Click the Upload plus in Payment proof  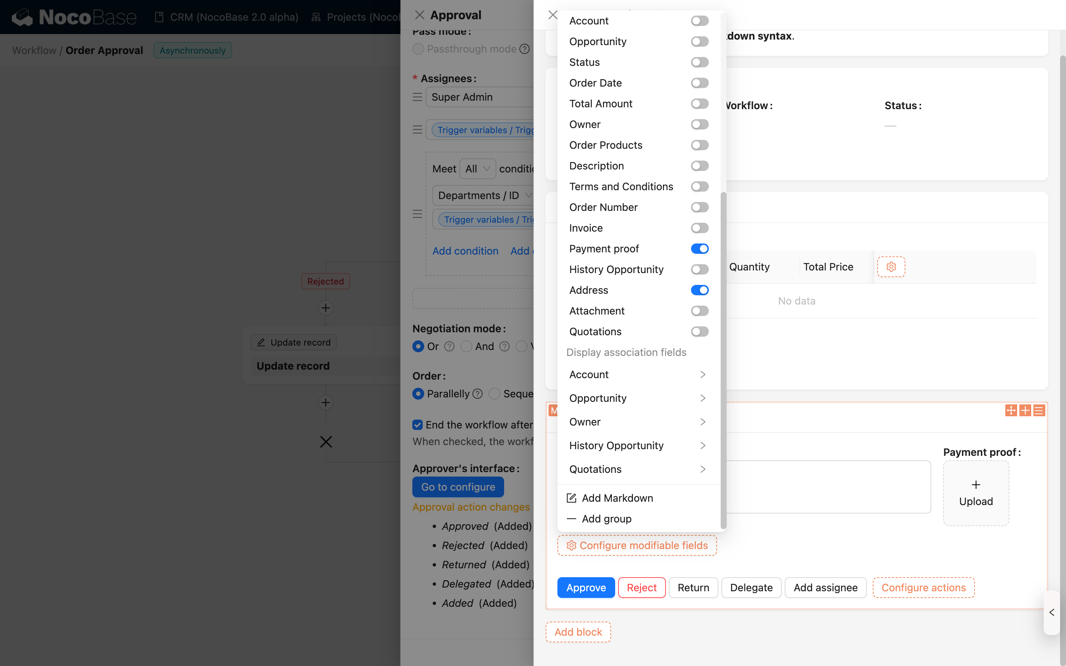pyautogui.click(x=976, y=485)
